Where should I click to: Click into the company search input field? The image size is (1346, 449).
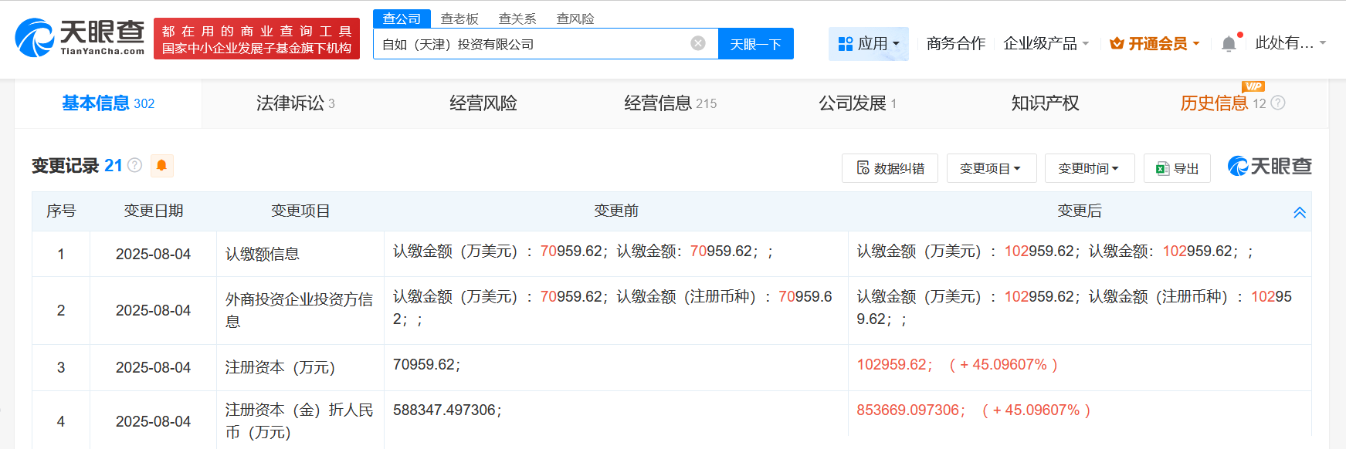click(533, 44)
